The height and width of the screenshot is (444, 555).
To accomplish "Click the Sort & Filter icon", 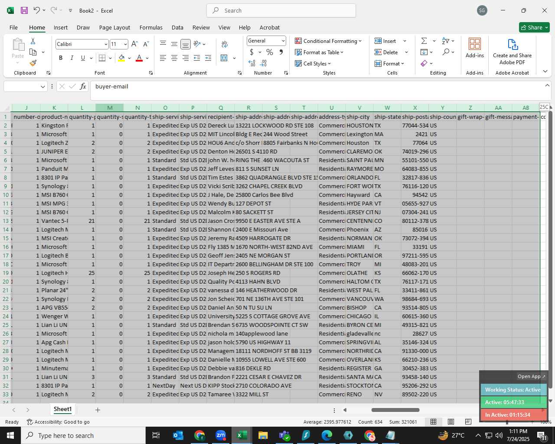I will coord(445,41).
